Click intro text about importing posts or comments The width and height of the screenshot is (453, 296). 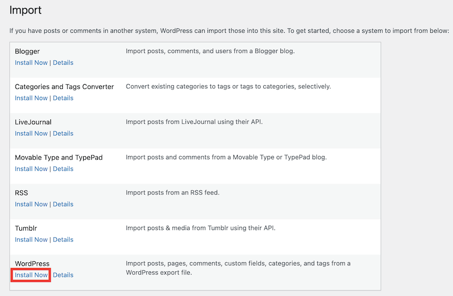click(229, 31)
